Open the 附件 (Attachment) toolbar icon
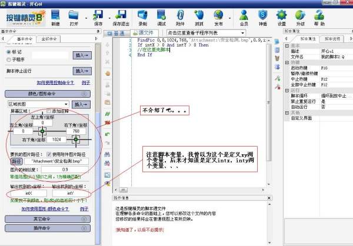This screenshot has height=246, width=353. point(181,16)
